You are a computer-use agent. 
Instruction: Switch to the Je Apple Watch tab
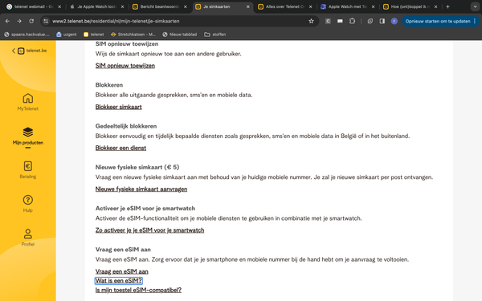pyautogui.click(x=97, y=6)
